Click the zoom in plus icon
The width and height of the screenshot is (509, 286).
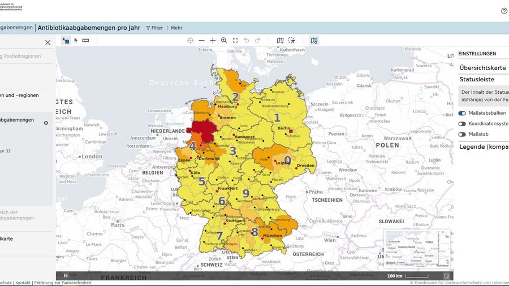[213, 41]
